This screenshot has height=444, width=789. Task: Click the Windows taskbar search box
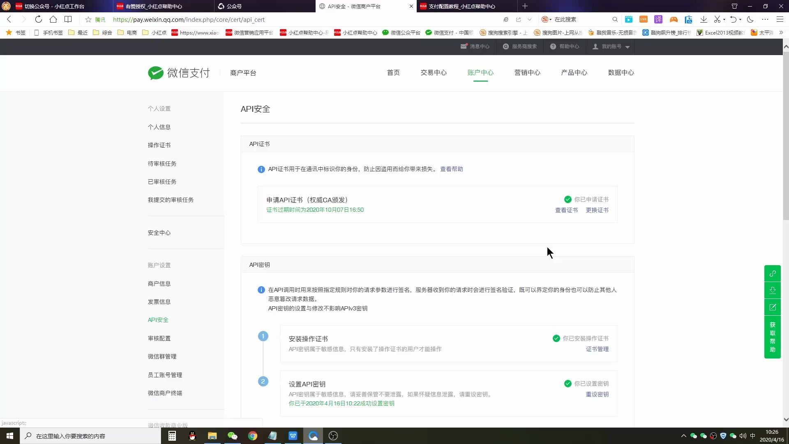(90, 436)
